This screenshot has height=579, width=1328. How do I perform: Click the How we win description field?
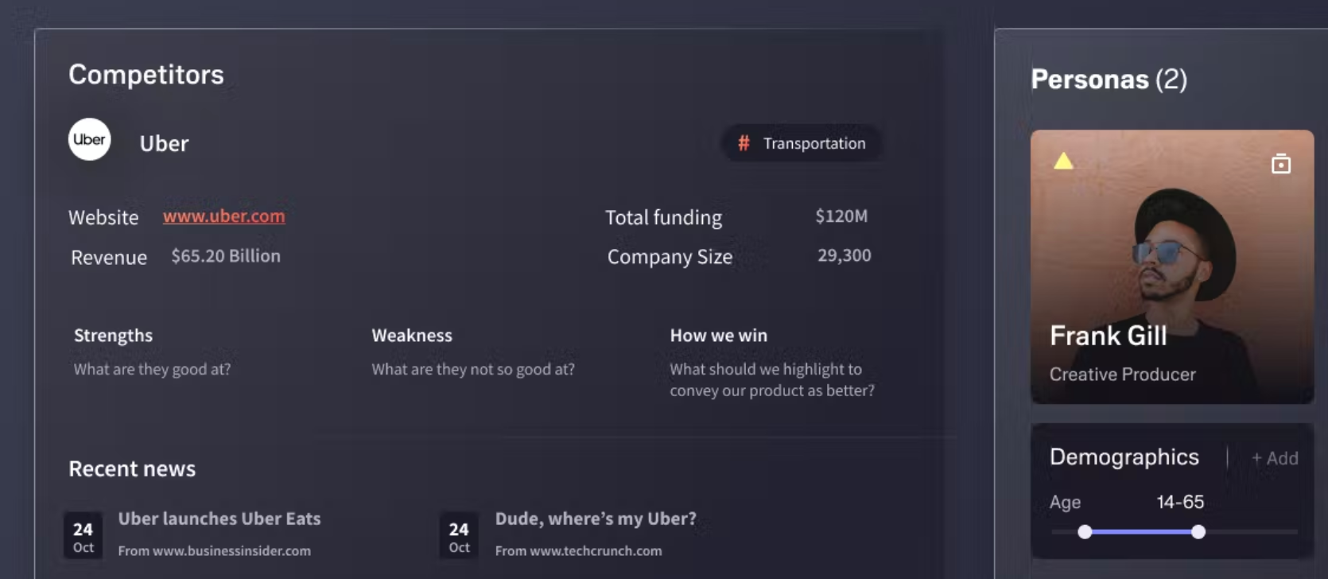(x=771, y=379)
